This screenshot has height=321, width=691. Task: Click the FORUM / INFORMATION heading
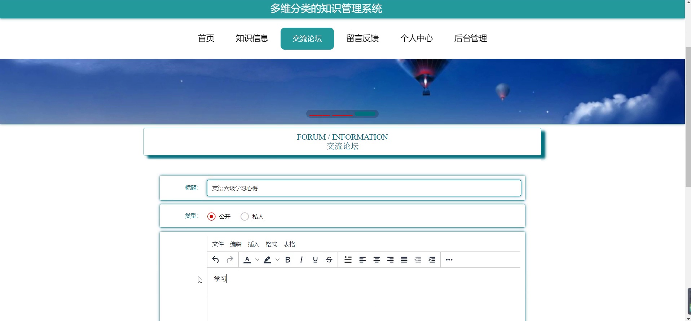(342, 137)
